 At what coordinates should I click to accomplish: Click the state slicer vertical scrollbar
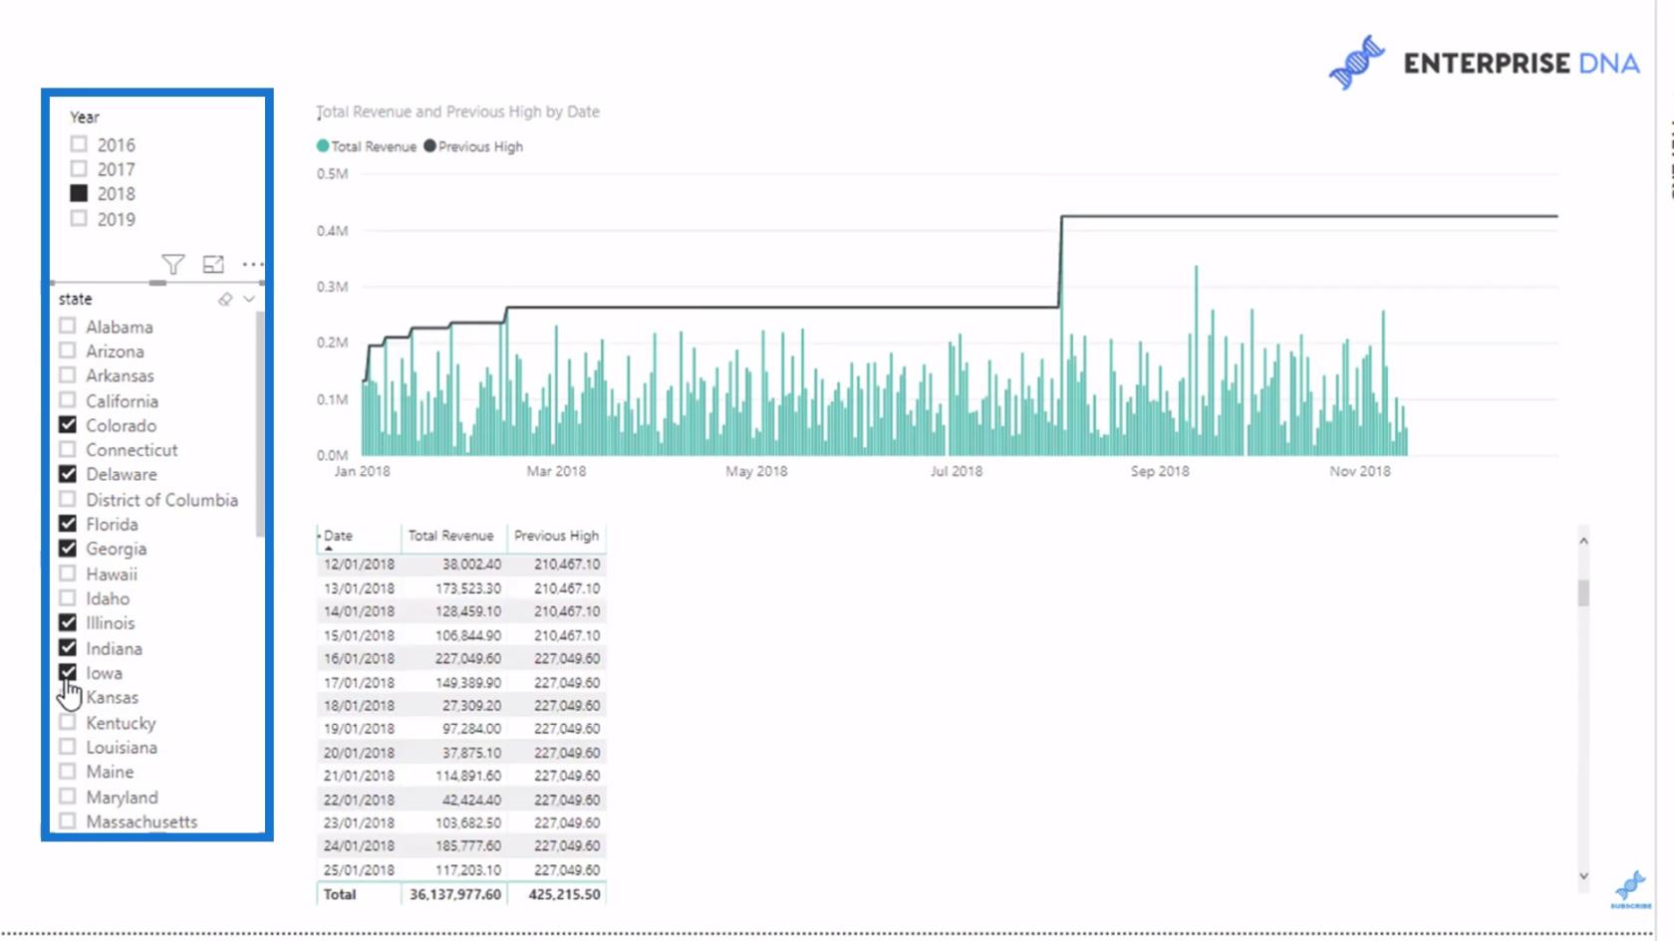click(x=260, y=425)
